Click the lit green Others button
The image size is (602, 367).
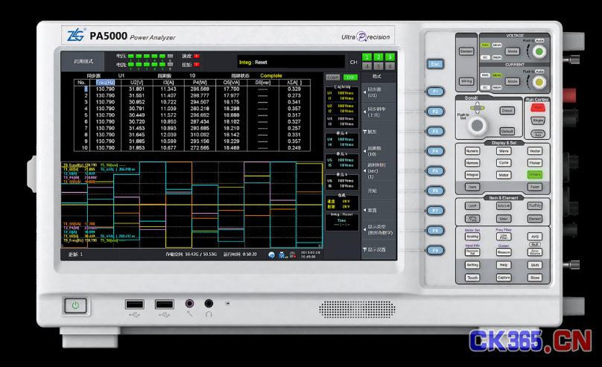coord(535,175)
